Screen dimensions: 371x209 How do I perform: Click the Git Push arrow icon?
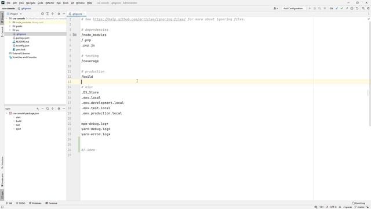(x=347, y=8)
